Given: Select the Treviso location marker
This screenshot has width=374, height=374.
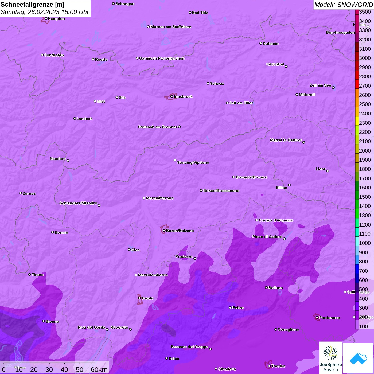Looking at the screenshot, I should point(269,366).
